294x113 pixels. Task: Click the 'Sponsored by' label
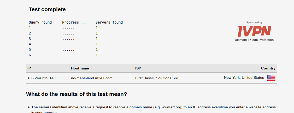point(254,23)
